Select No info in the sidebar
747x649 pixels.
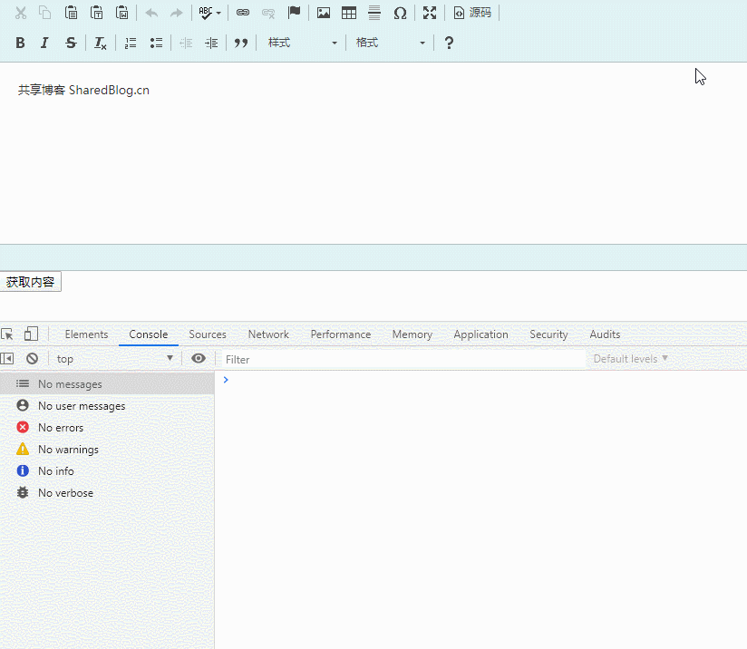click(x=107, y=471)
